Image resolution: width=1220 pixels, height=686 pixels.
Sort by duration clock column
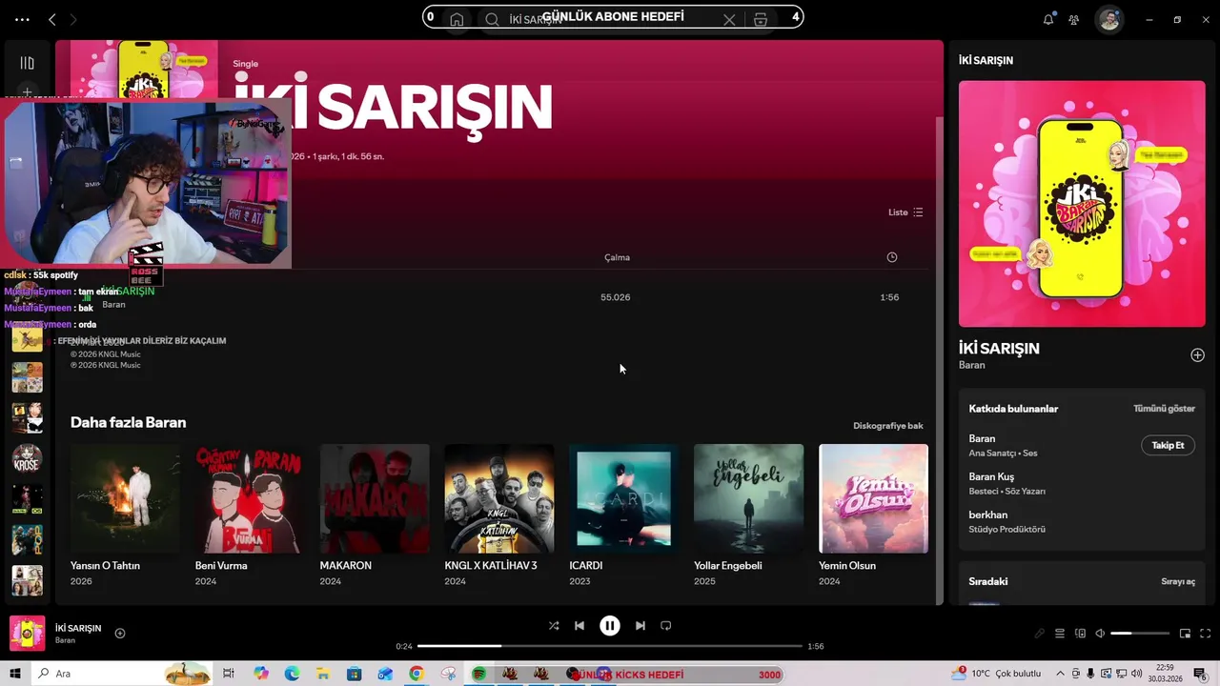tap(892, 257)
